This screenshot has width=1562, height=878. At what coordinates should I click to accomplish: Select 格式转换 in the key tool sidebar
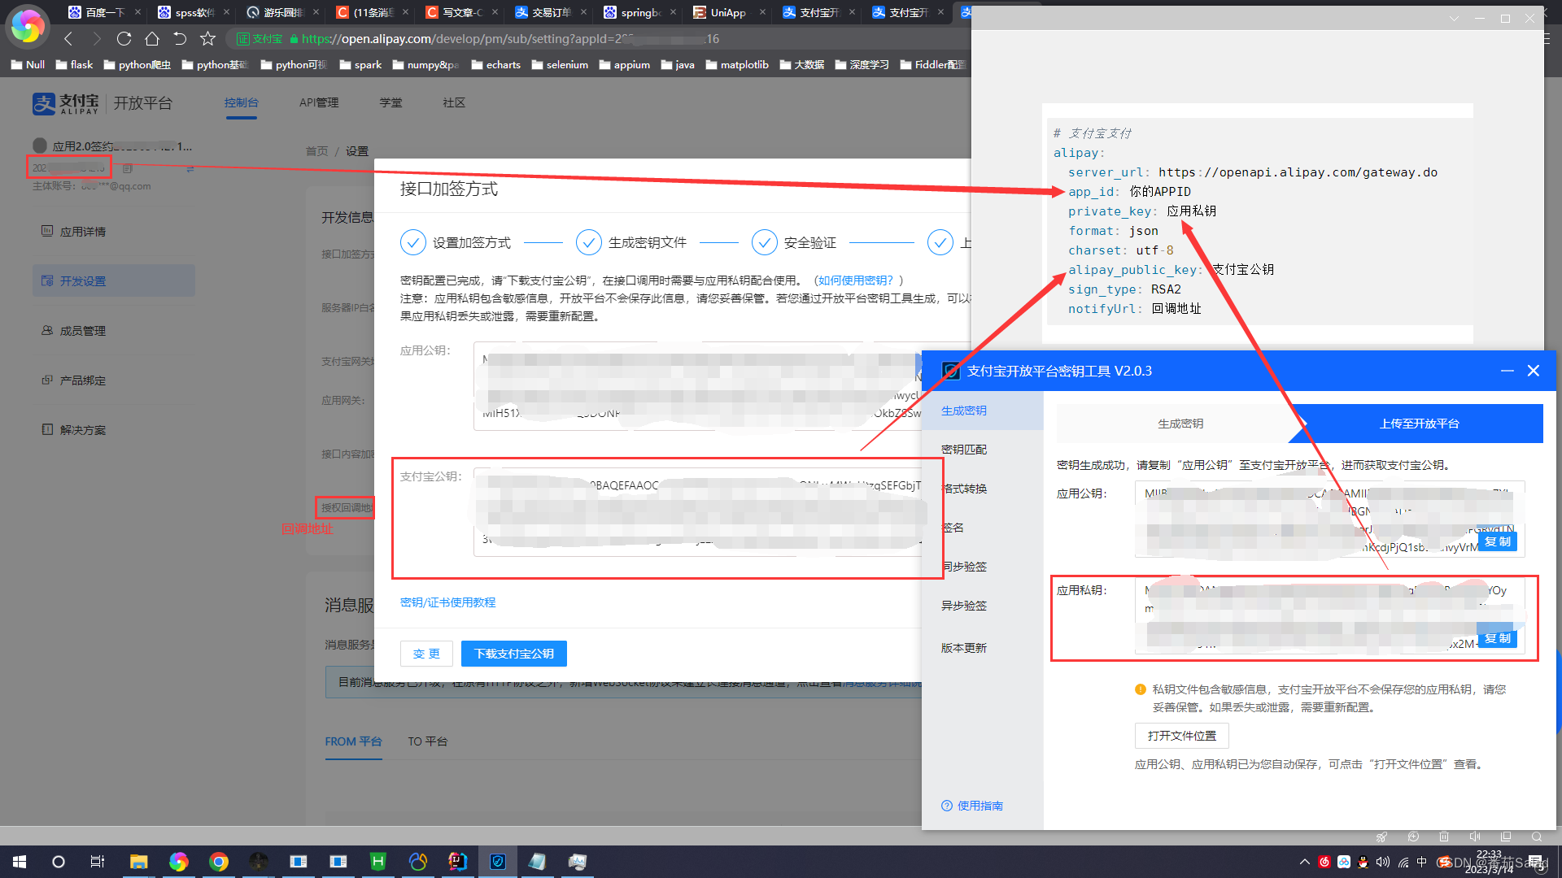pyautogui.click(x=983, y=489)
